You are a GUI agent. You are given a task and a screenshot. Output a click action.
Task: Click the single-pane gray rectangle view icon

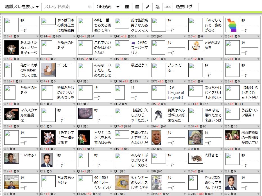(137, 7)
